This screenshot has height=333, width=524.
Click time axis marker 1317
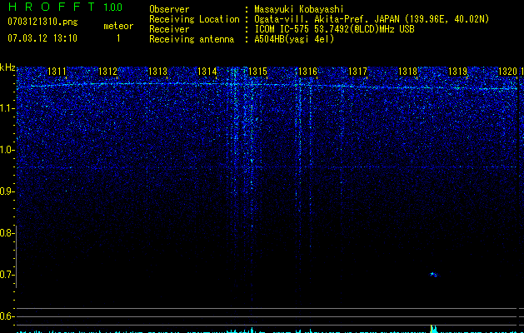357,72
